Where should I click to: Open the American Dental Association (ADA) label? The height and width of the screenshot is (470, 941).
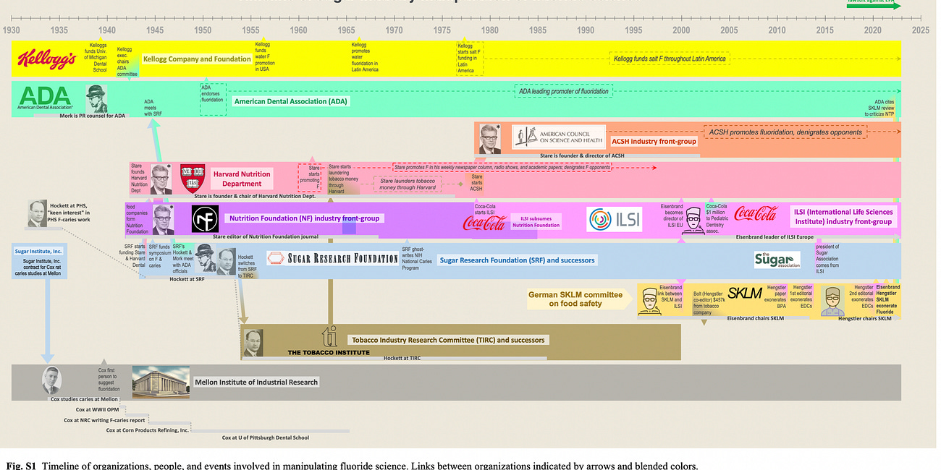tap(290, 101)
